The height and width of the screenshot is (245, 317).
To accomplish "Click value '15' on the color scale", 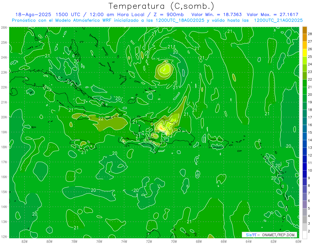I will [310, 132].
